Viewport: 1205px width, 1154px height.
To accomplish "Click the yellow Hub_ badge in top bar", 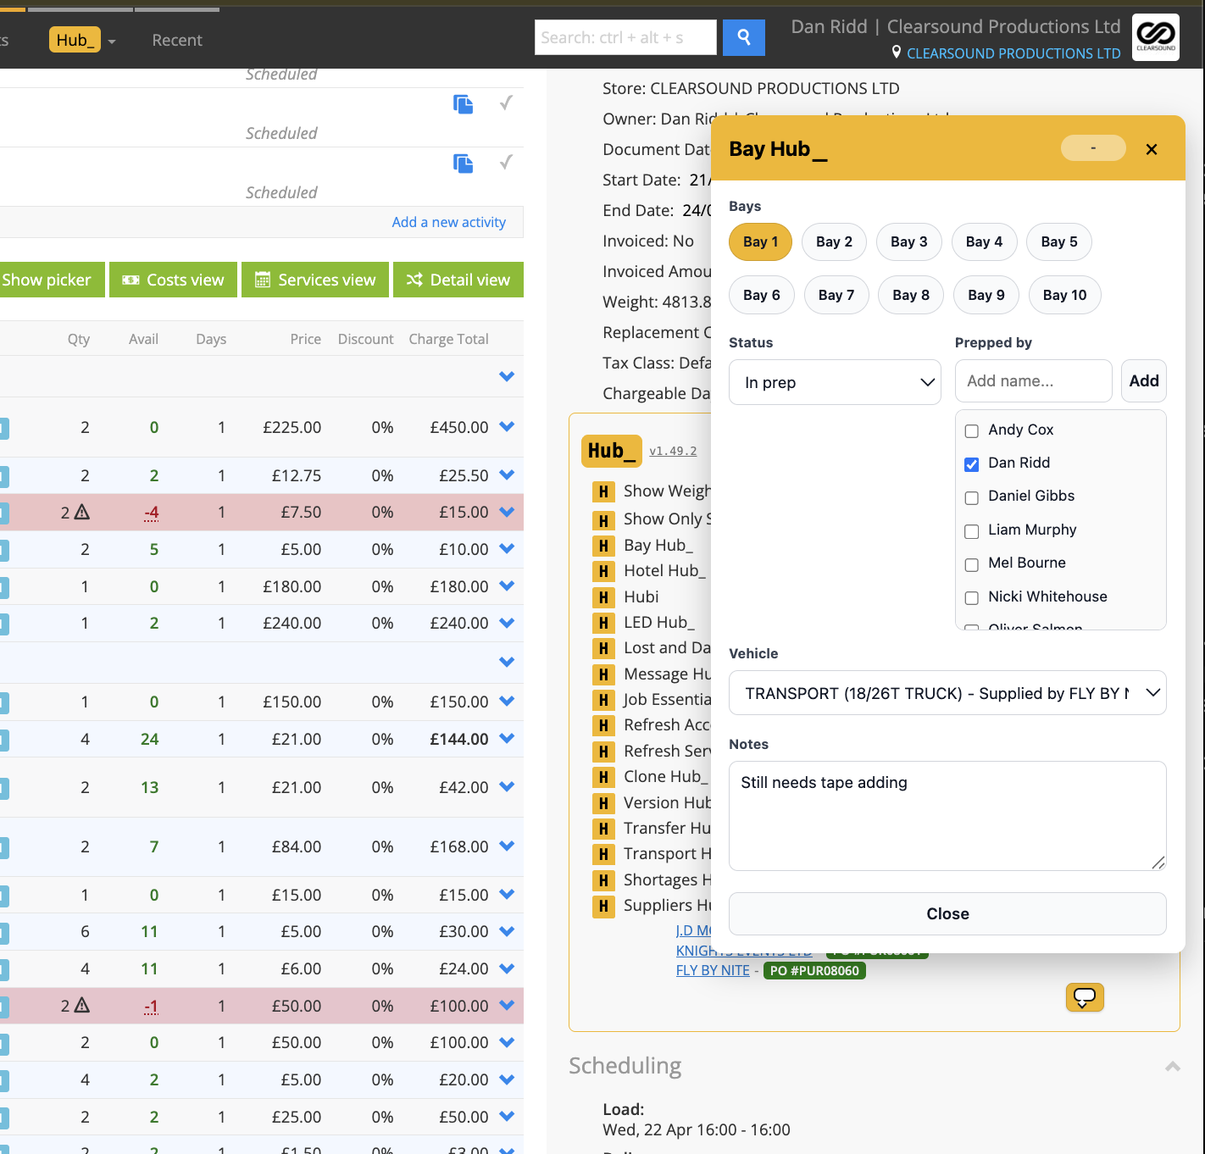I will pyautogui.click(x=75, y=40).
